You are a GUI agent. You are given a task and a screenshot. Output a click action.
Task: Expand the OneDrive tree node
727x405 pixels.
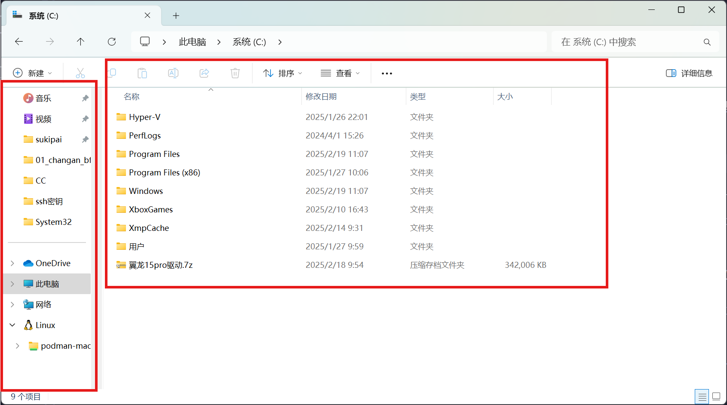(x=12, y=263)
